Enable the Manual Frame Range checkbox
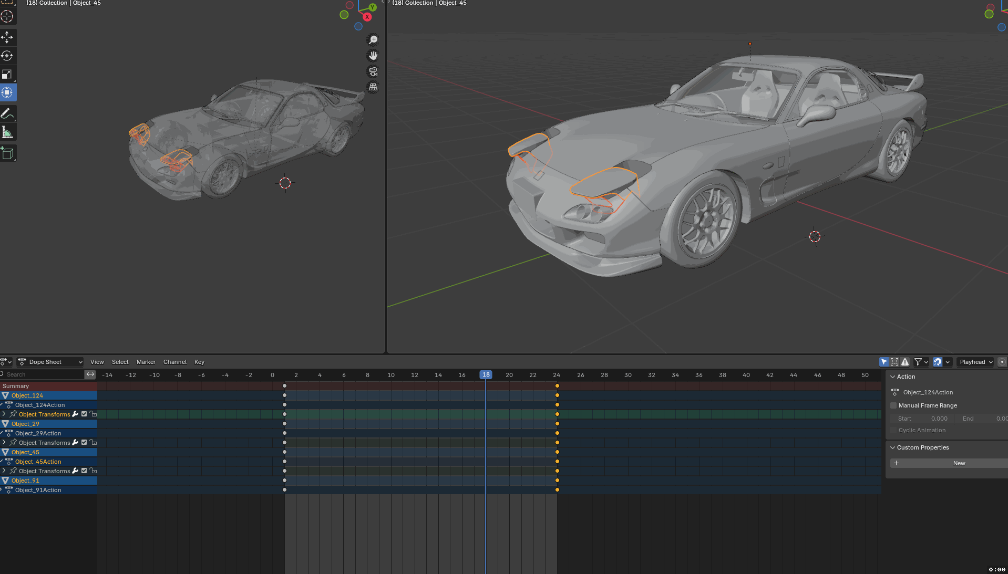 coord(893,405)
